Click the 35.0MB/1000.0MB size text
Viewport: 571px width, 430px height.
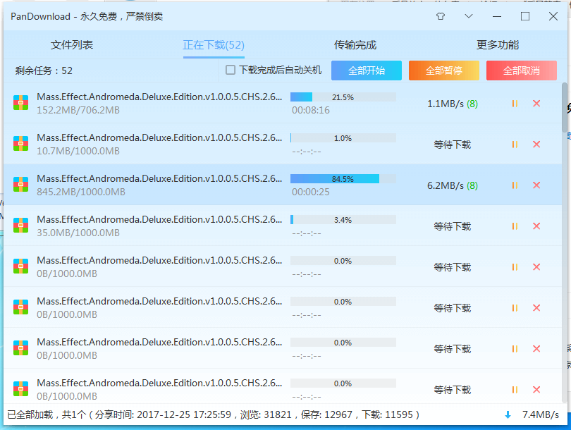[x=78, y=233]
